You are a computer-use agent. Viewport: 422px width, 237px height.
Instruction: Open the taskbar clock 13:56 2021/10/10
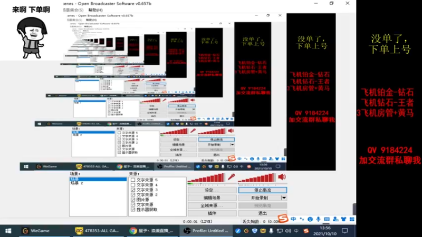[325, 231]
